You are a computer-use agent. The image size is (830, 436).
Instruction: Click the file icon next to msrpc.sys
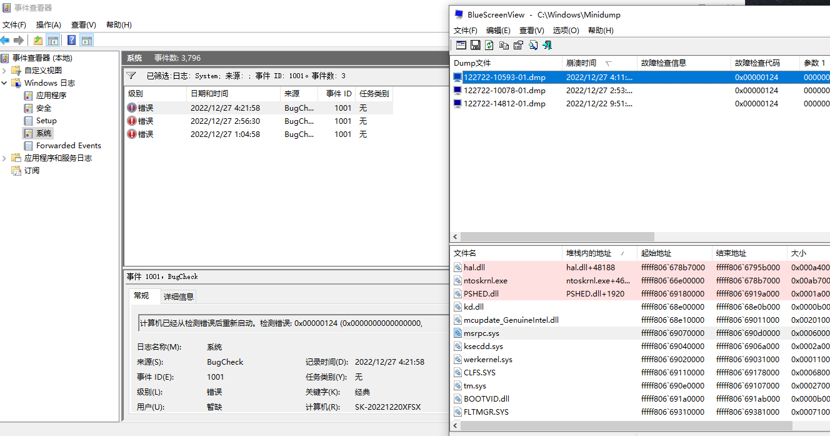458,333
